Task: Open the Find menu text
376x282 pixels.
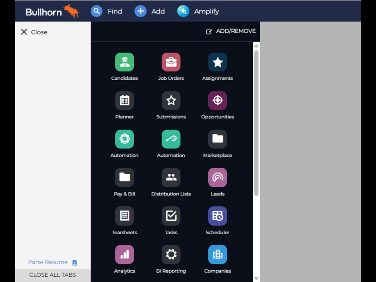Action: coord(115,11)
